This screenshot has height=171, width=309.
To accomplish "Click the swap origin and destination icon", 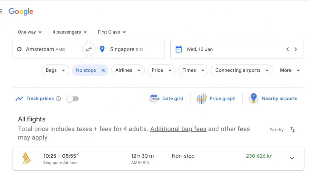I will (x=89, y=49).
